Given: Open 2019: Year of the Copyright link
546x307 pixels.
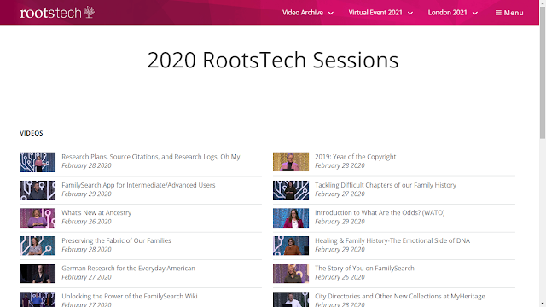Looking at the screenshot, I should (356, 157).
